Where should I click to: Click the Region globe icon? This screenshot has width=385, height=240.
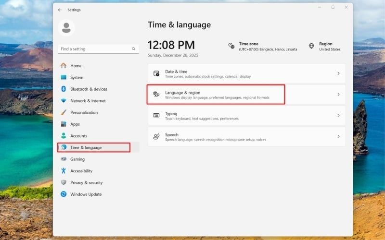point(311,46)
